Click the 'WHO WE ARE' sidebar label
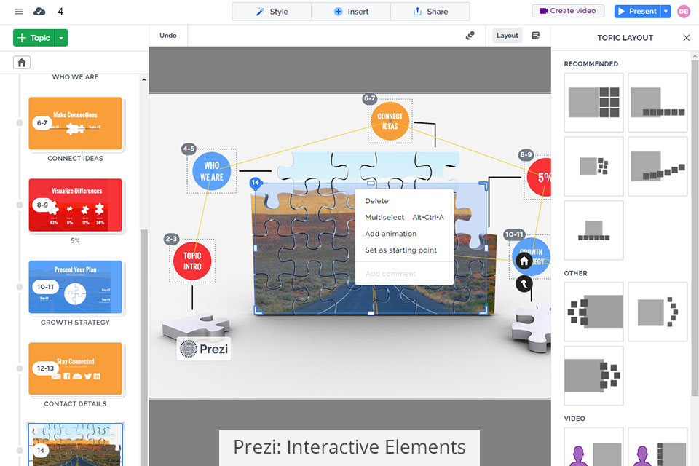Image resolution: width=699 pixels, height=466 pixels. pos(75,77)
